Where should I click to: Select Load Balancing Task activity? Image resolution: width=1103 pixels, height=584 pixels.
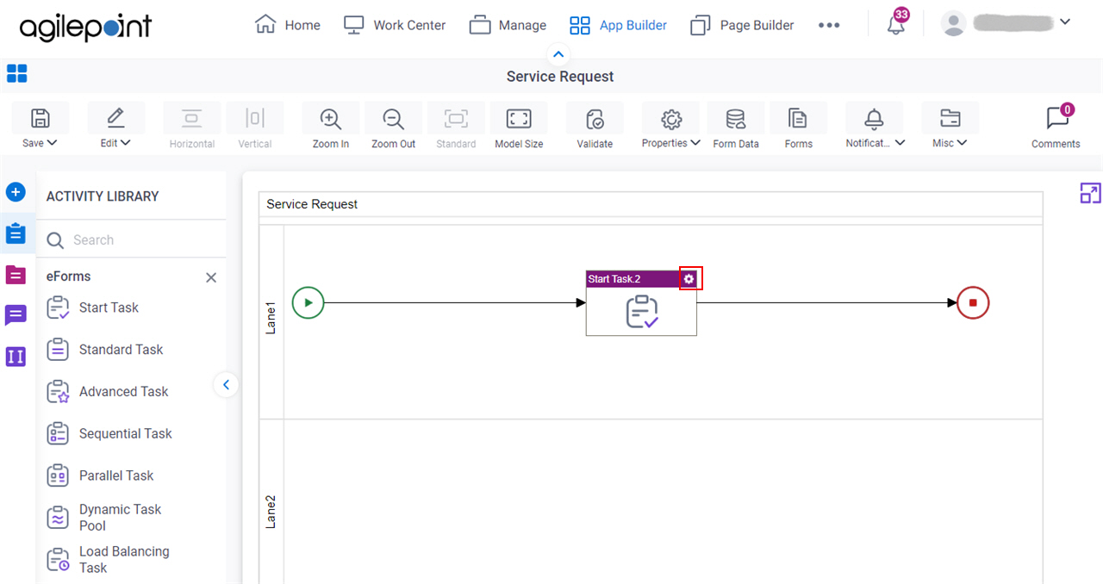108,560
